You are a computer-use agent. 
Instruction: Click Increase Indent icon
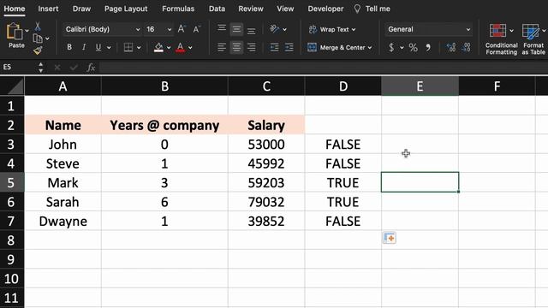click(289, 47)
